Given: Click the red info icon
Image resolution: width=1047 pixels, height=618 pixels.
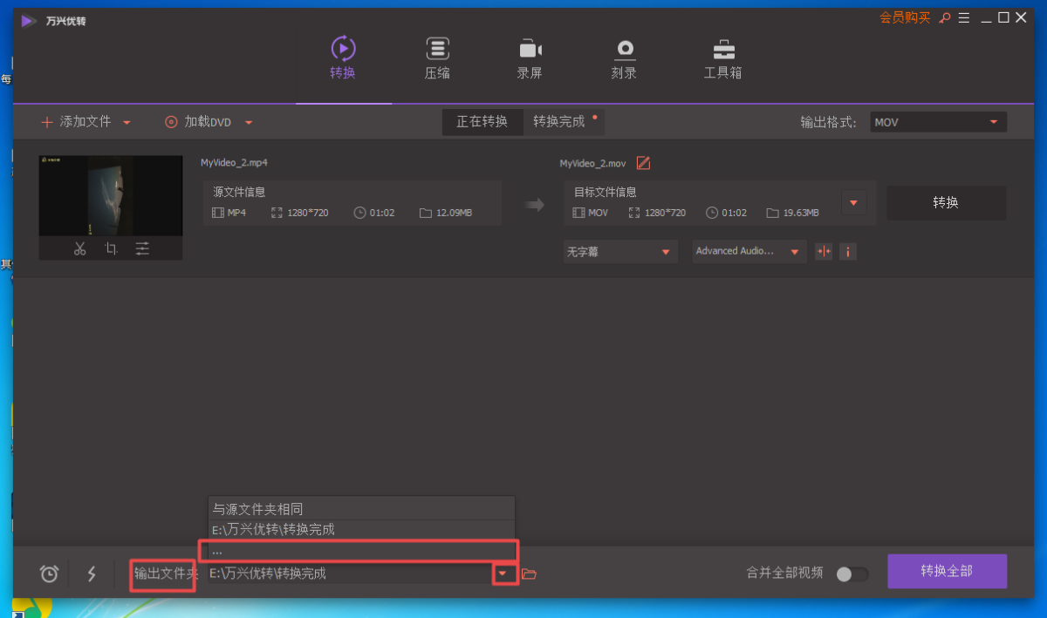Looking at the screenshot, I should pos(847,251).
